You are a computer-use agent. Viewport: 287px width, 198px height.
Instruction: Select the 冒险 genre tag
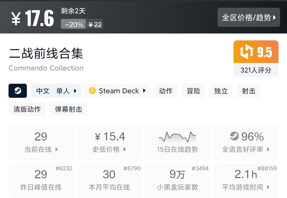coord(193,91)
